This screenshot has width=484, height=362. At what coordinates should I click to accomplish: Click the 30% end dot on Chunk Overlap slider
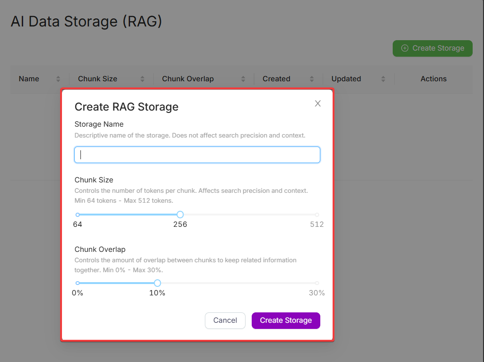tap(317, 283)
